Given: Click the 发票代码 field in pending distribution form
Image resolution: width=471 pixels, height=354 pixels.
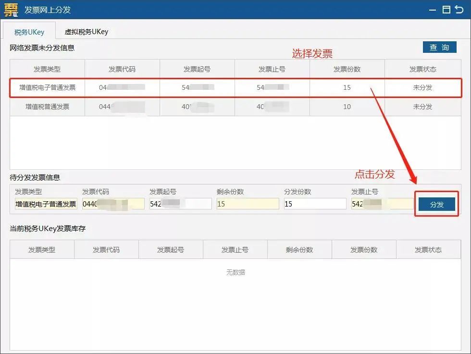Looking at the screenshot, I should point(113,204).
